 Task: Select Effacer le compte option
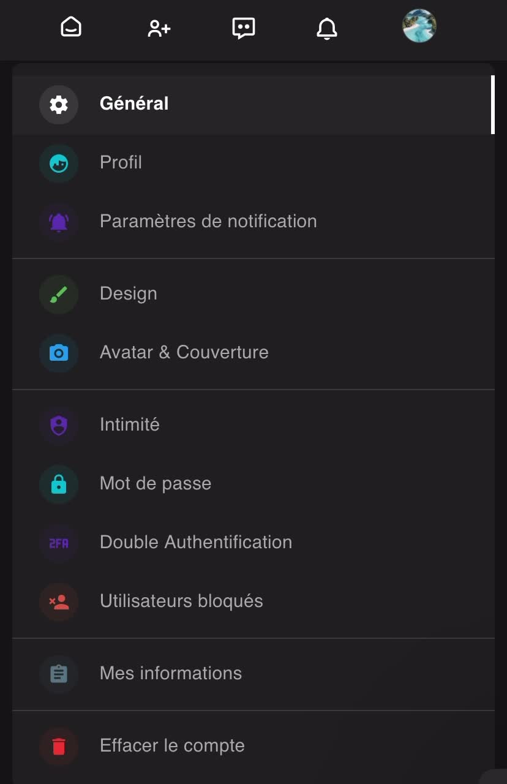(x=172, y=745)
